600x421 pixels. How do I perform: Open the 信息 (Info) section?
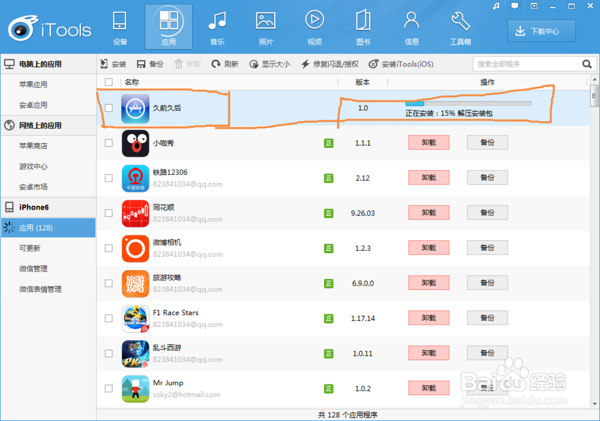tap(412, 28)
